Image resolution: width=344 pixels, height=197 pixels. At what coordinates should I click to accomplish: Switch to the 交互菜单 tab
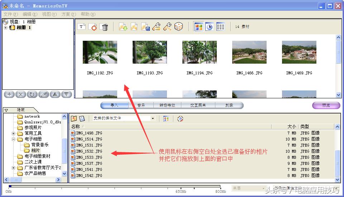click(198, 105)
